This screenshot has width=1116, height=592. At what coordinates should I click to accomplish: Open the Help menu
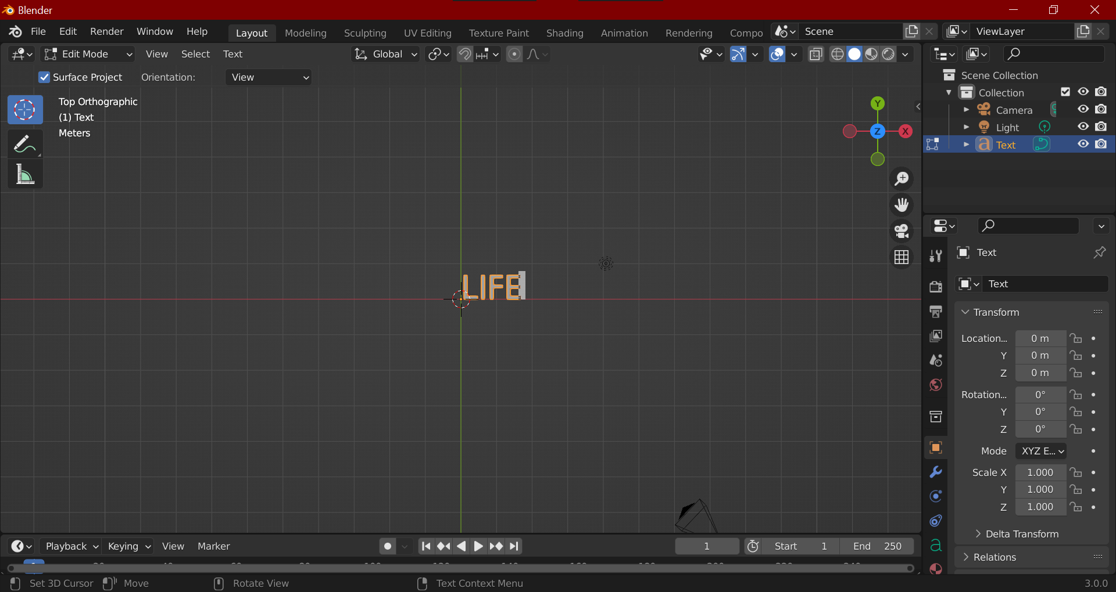[x=196, y=31]
